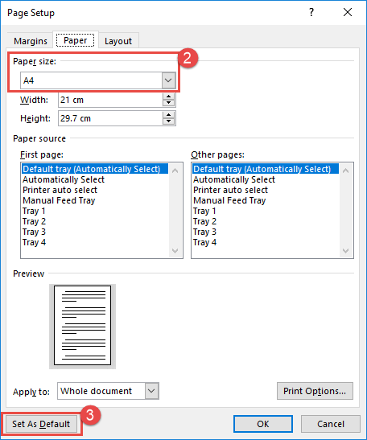The image size is (367, 440).
Task: Select Tray 1 in First page list
Action: (95, 211)
